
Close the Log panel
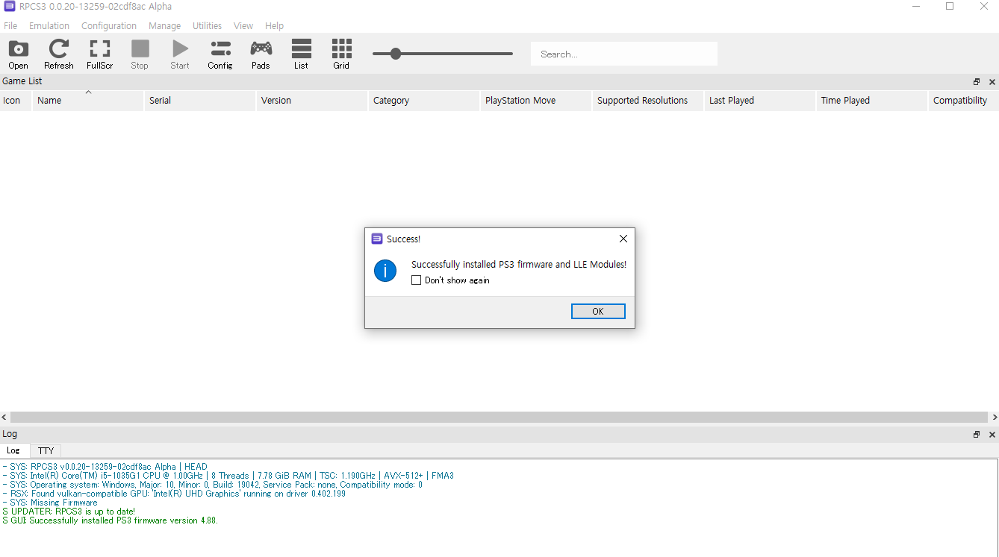coord(992,434)
